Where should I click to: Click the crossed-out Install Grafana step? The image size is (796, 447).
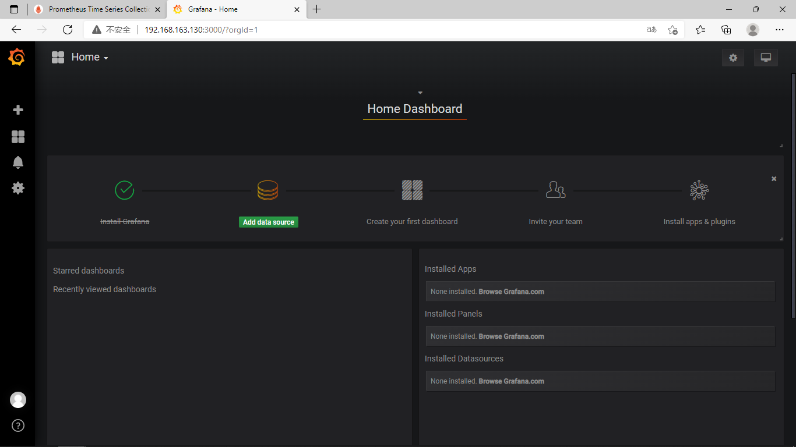(125, 222)
